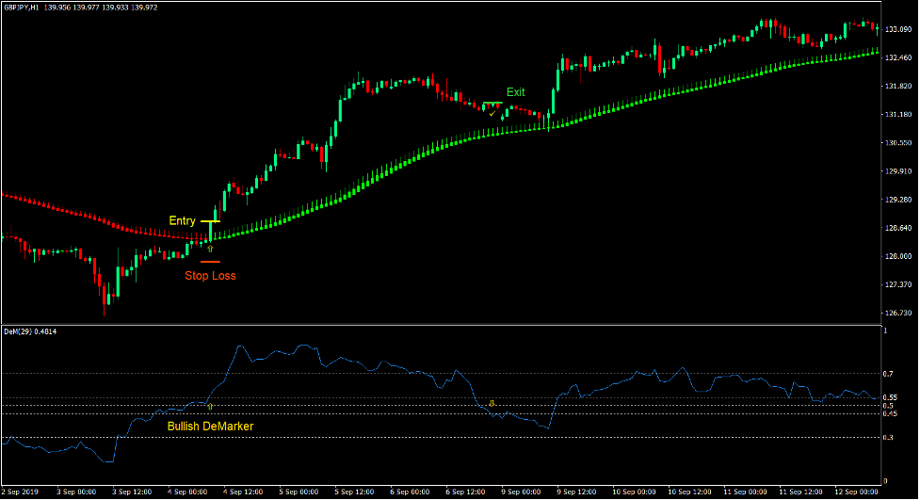
Task: Click price level 133.090 on the scale
Action: point(898,29)
